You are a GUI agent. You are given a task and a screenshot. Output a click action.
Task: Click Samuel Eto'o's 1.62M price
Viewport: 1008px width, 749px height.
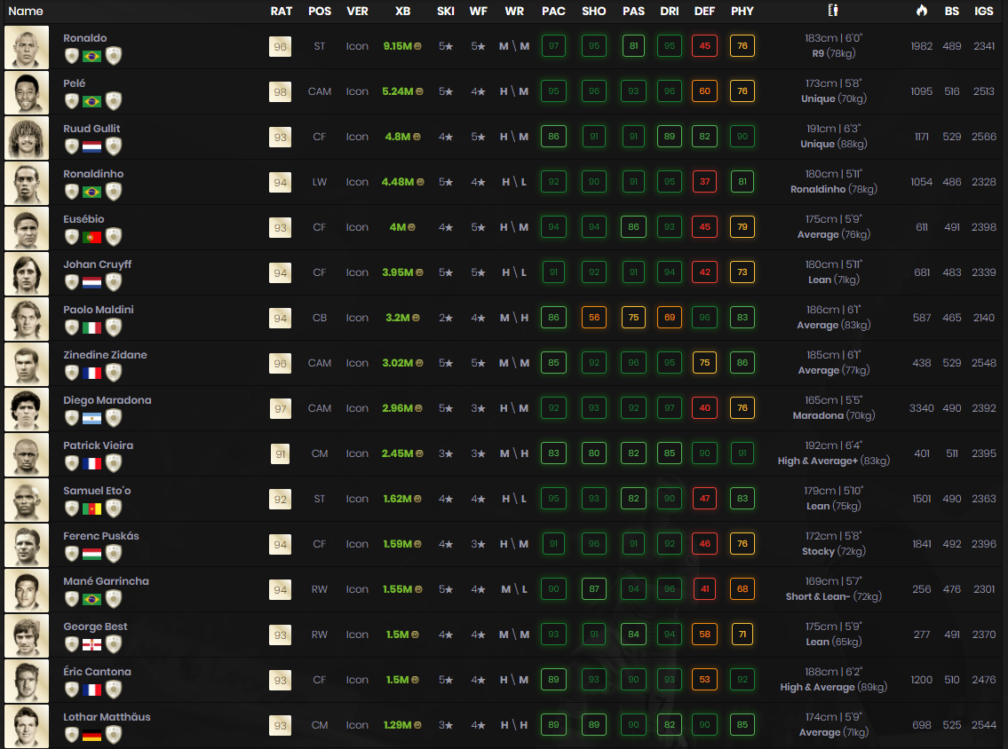click(397, 499)
